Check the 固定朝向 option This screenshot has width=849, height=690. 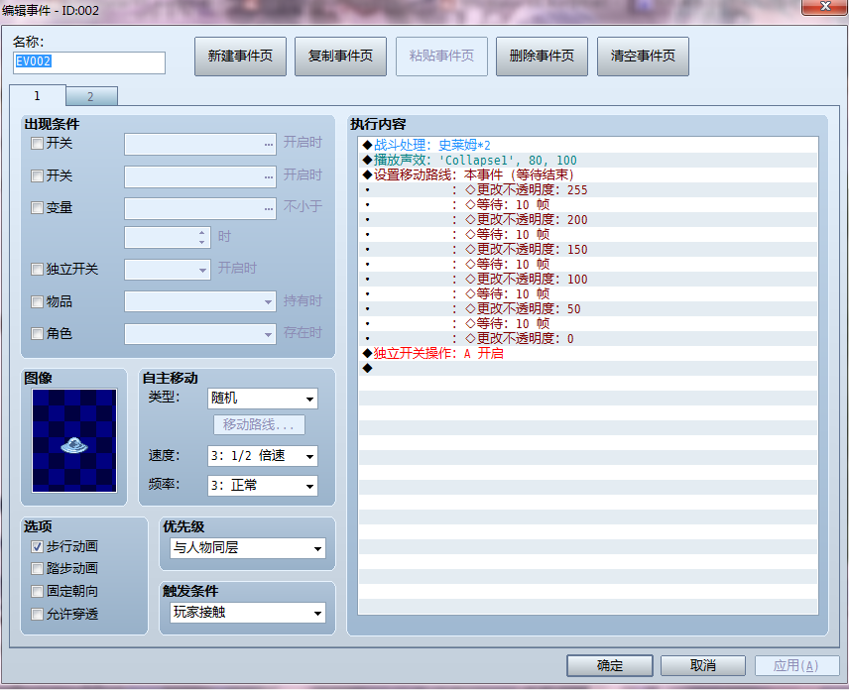coord(37,592)
